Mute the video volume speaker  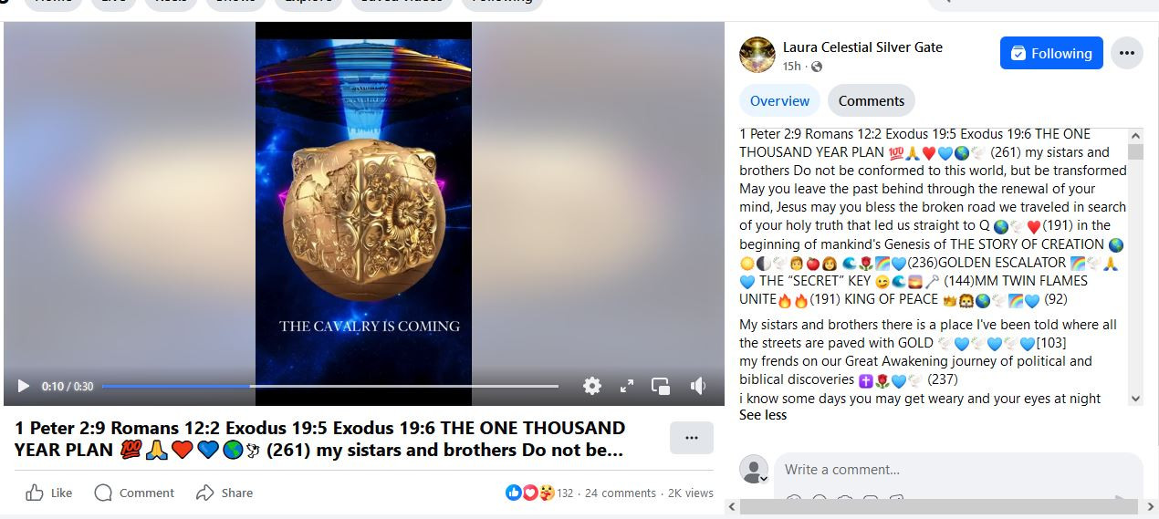click(x=698, y=386)
